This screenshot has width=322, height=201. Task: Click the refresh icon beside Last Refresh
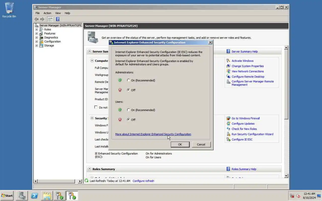(x=87, y=181)
